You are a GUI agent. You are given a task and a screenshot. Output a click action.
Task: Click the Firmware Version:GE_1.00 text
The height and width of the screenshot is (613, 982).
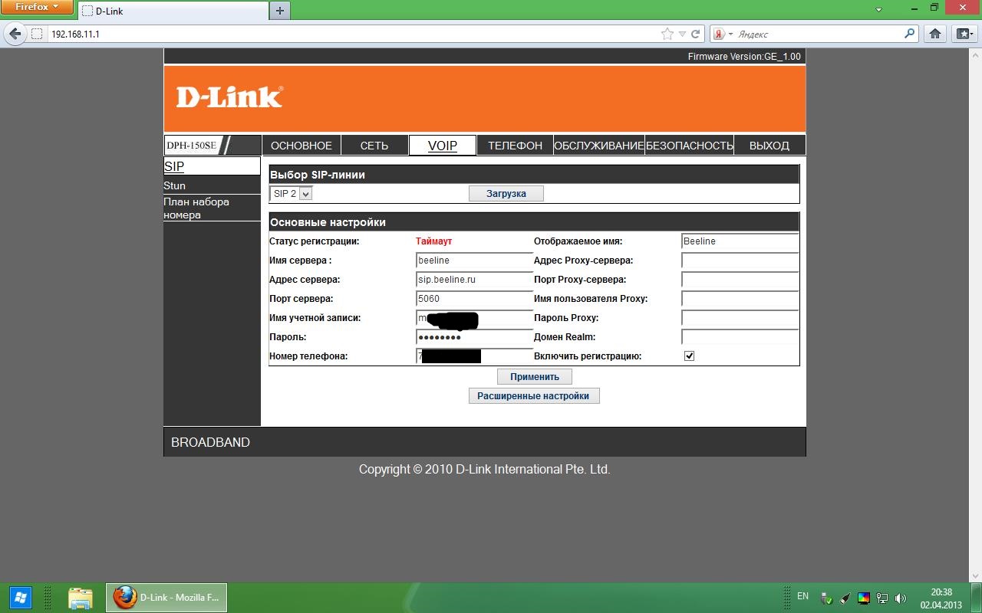pyautogui.click(x=744, y=57)
